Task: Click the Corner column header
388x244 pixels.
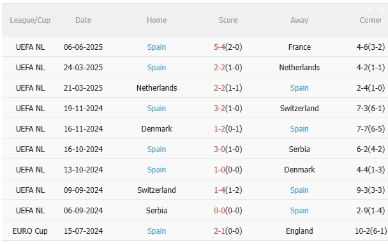Action: click(371, 20)
